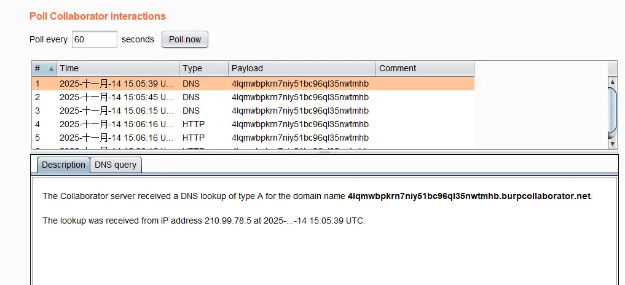
Task: Click the Comment column header
Action: tap(424, 69)
